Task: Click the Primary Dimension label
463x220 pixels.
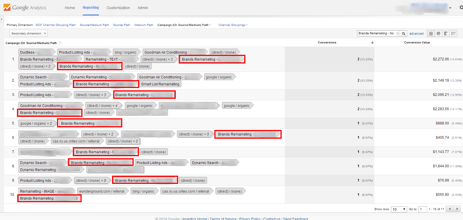Action: pos(20,25)
